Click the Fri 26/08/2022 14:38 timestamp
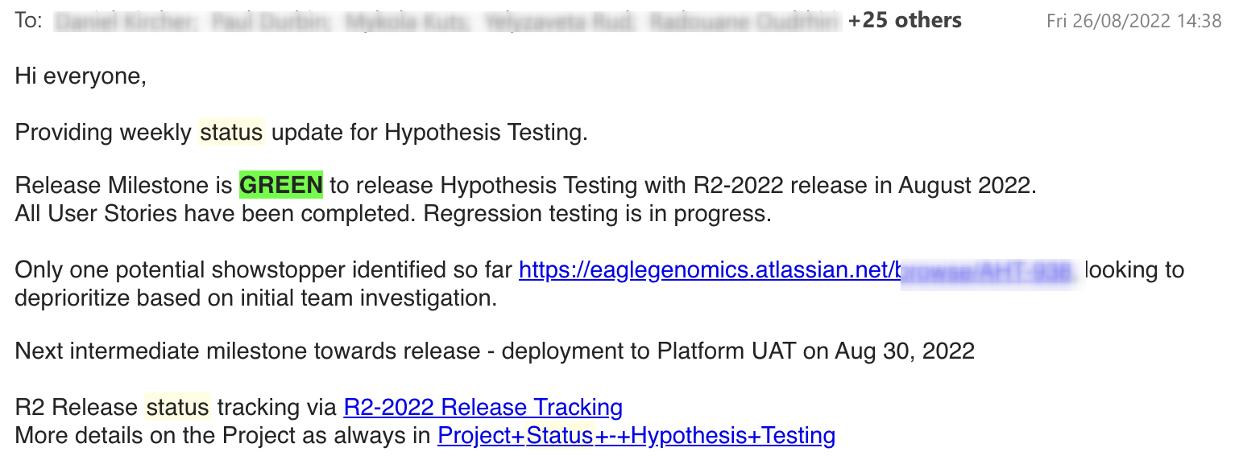1239x460 pixels. coord(1134,22)
